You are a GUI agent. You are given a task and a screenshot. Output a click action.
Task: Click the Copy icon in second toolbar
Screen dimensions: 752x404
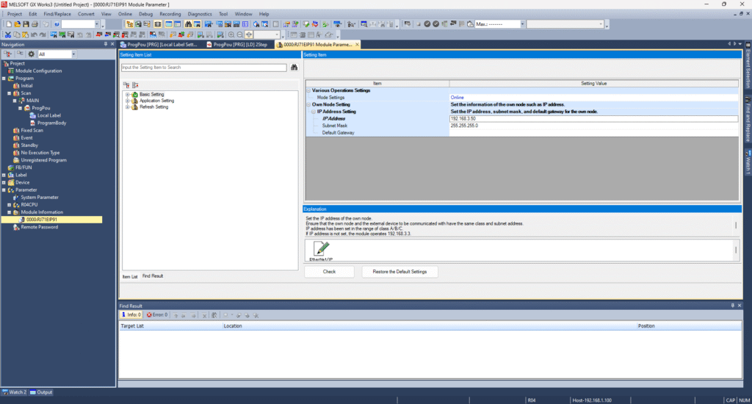coord(17,35)
